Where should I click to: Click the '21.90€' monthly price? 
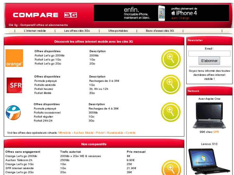point(131,168)
